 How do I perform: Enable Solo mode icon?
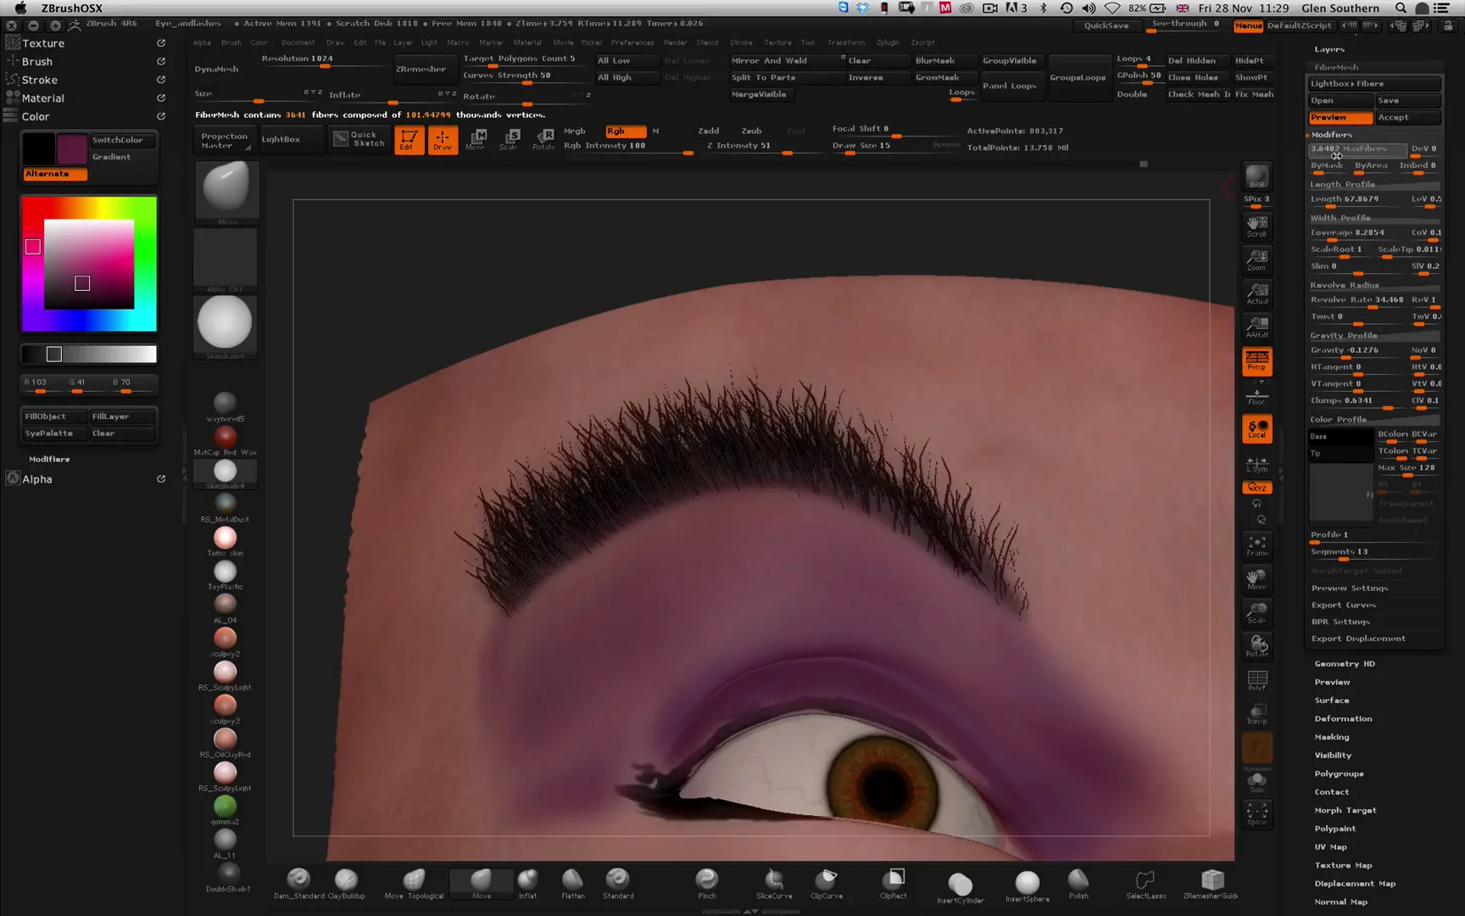[1257, 780]
